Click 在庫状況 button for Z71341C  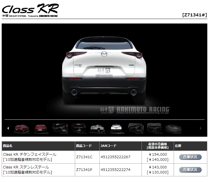(190, 157)
